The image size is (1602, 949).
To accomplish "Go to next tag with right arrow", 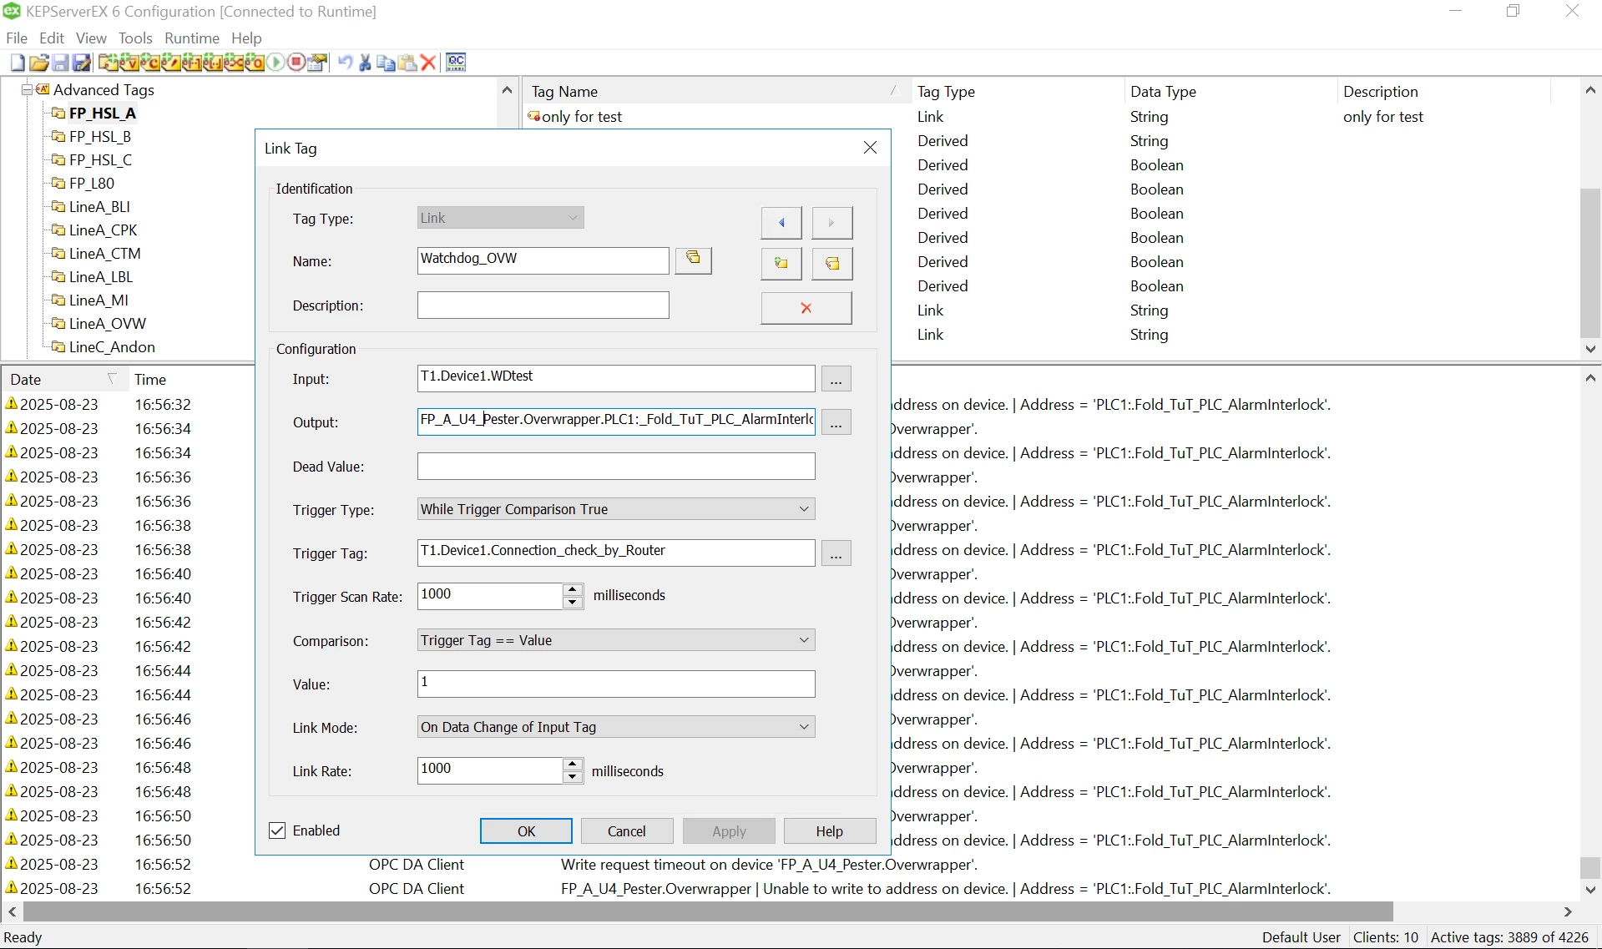I will pos(831,223).
